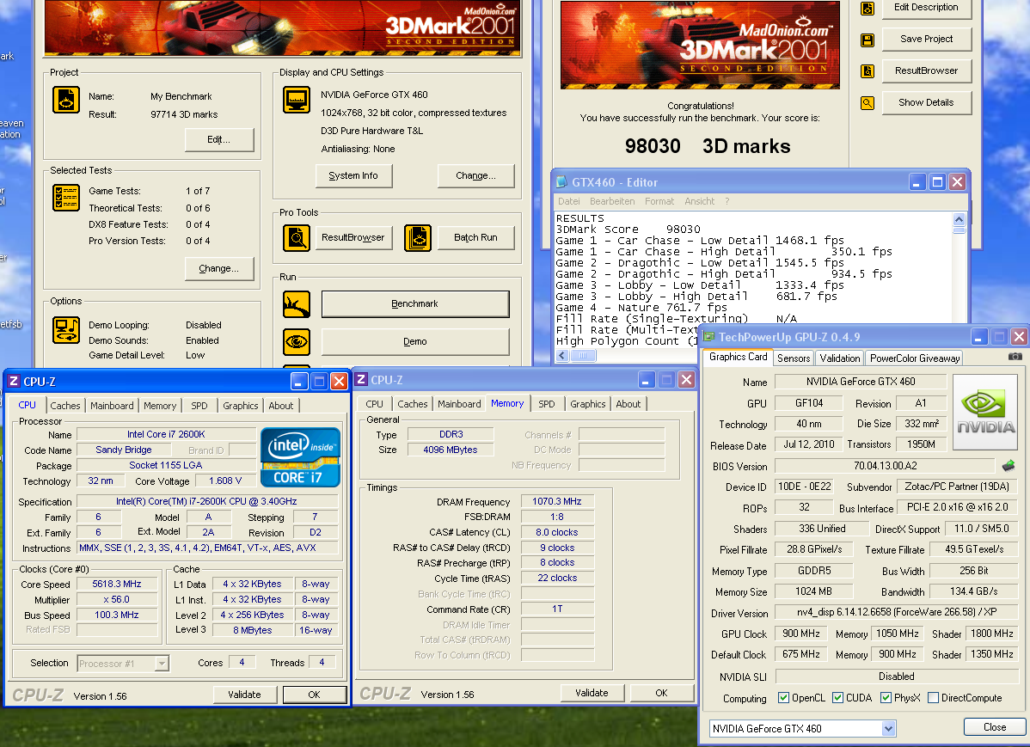
Task: Open the SPD tab in right CPU-Z window
Action: (547, 404)
